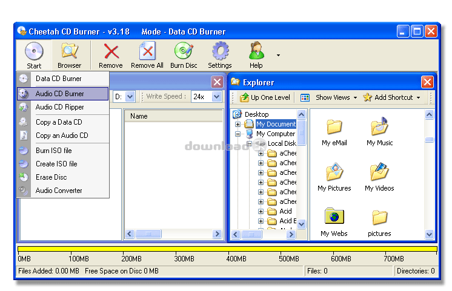Image resolution: width=452 pixels, height=291 pixels.
Task: Open Add Shortcut dropdown arrow
Action: click(x=419, y=98)
